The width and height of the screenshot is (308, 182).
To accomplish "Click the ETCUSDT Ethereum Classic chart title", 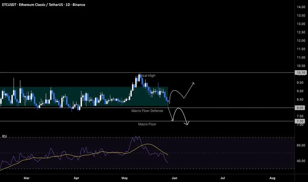I will tap(44, 5).
